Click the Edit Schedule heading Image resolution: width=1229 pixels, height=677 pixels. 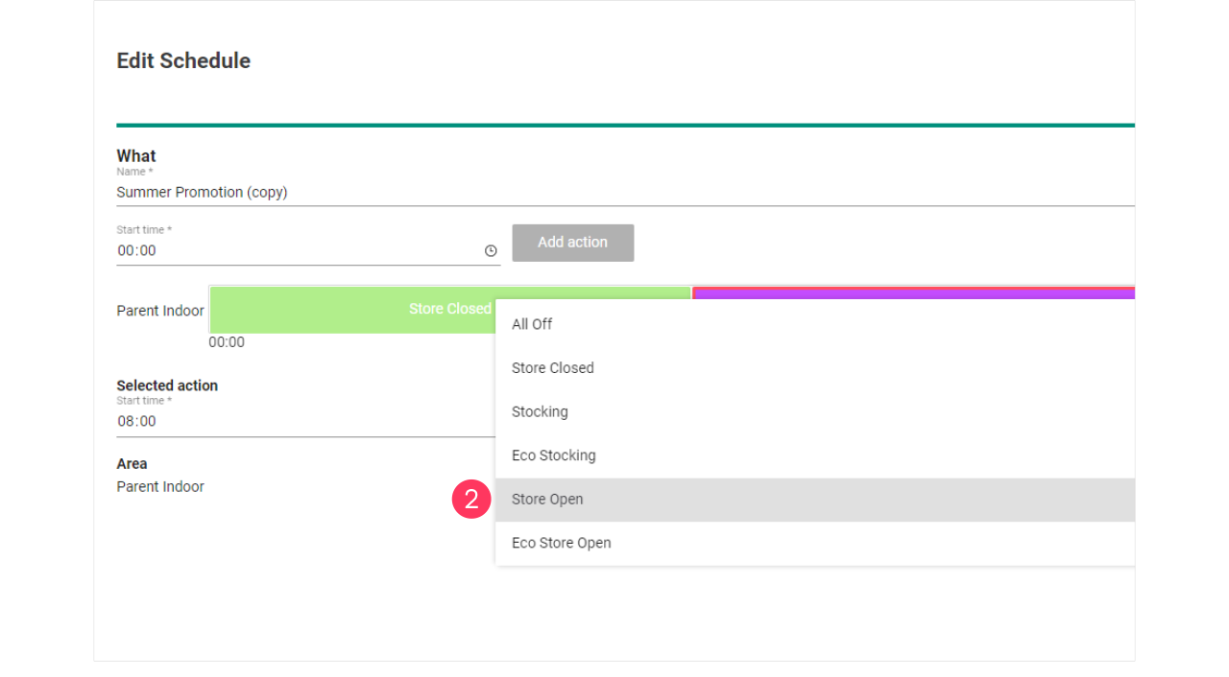(183, 60)
